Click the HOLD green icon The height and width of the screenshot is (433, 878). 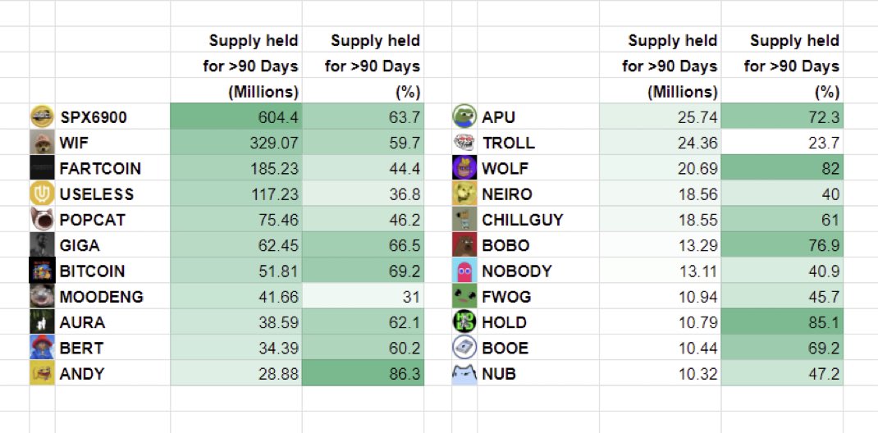click(464, 322)
